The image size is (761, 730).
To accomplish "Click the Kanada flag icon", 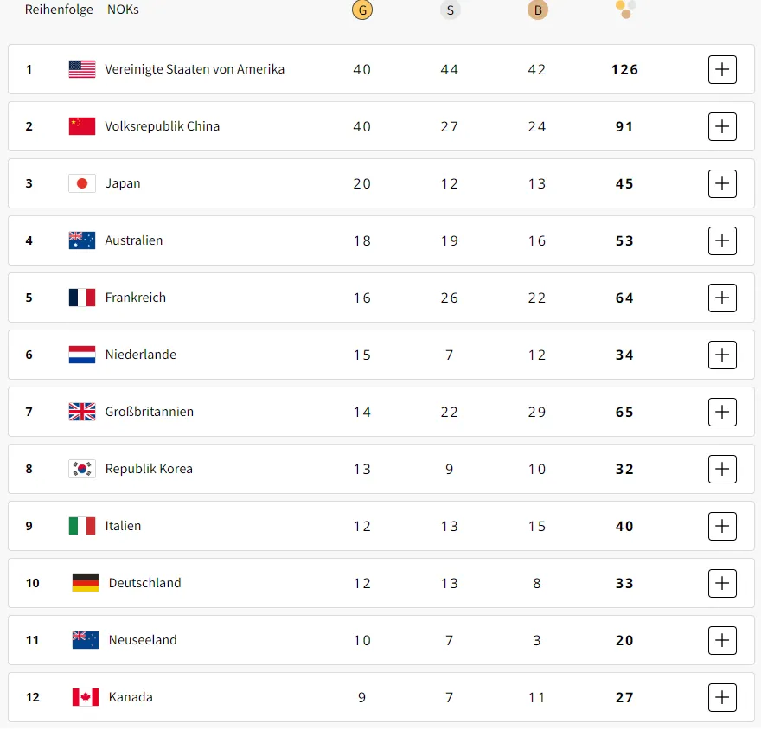I will (86, 697).
